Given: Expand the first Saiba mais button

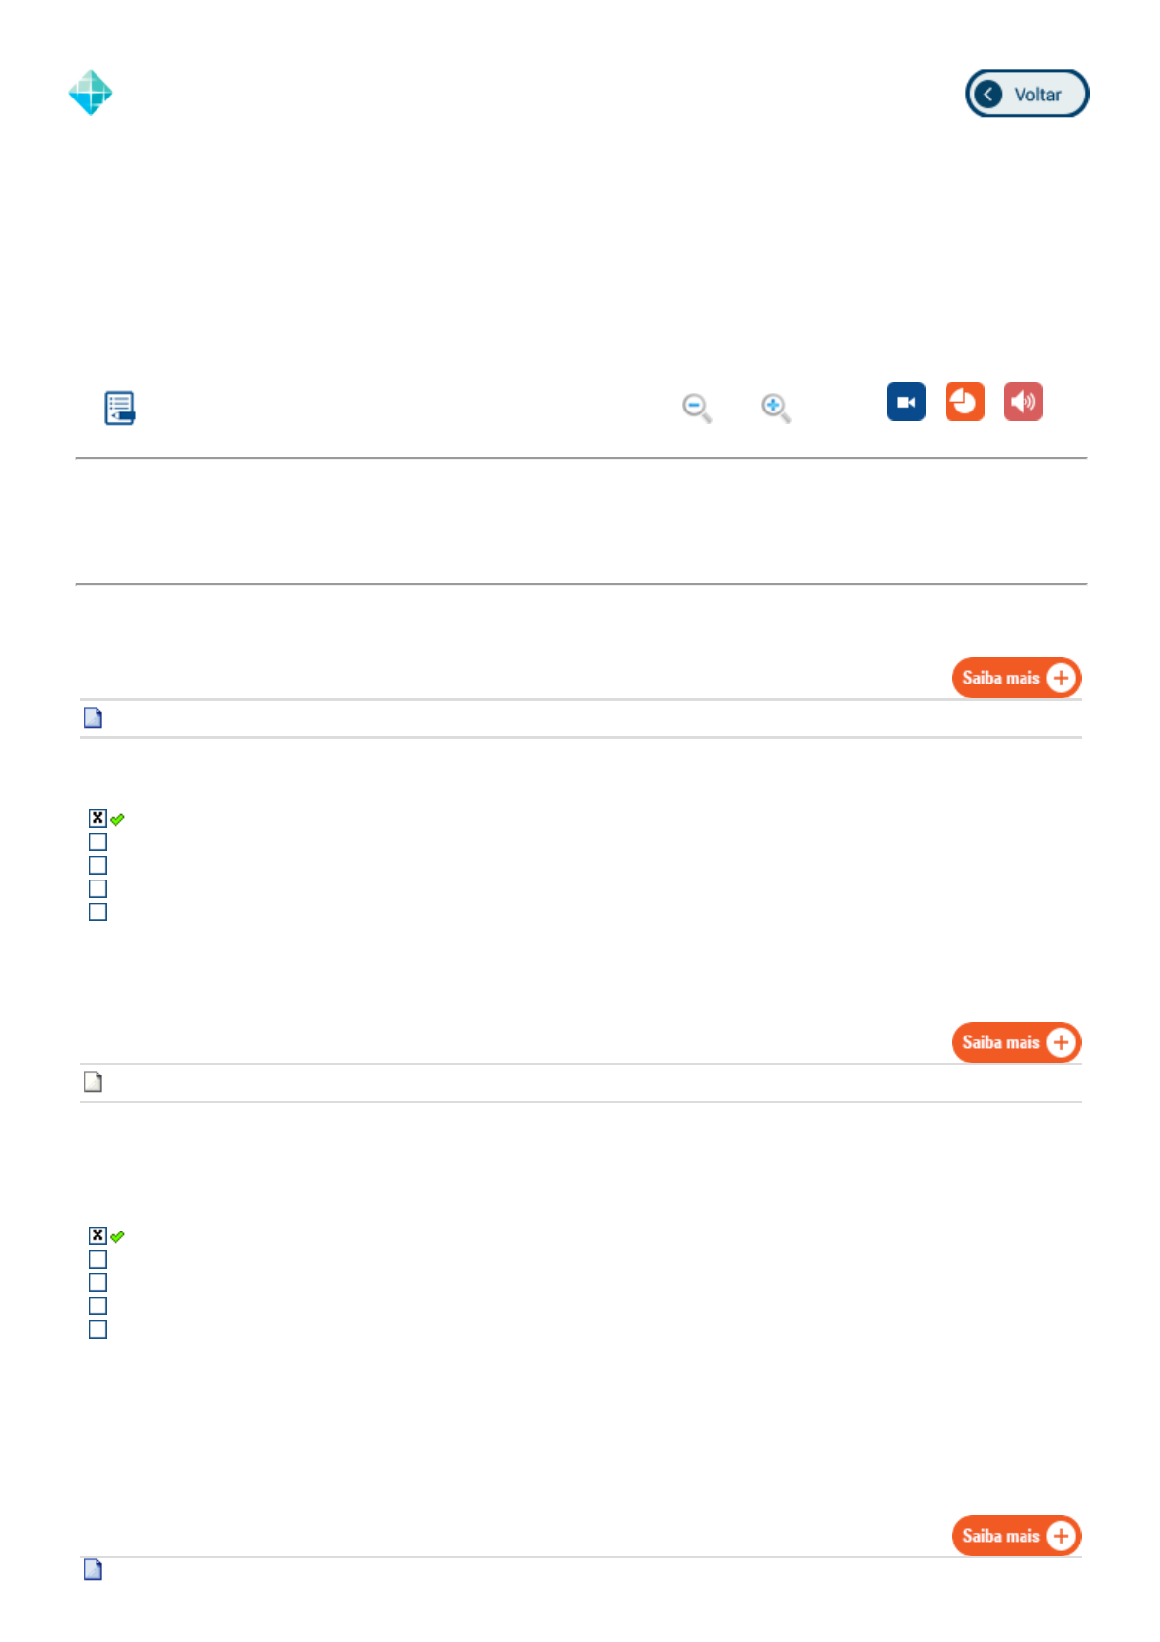Looking at the screenshot, I should pyautogui.click(x=1016, y=678).
